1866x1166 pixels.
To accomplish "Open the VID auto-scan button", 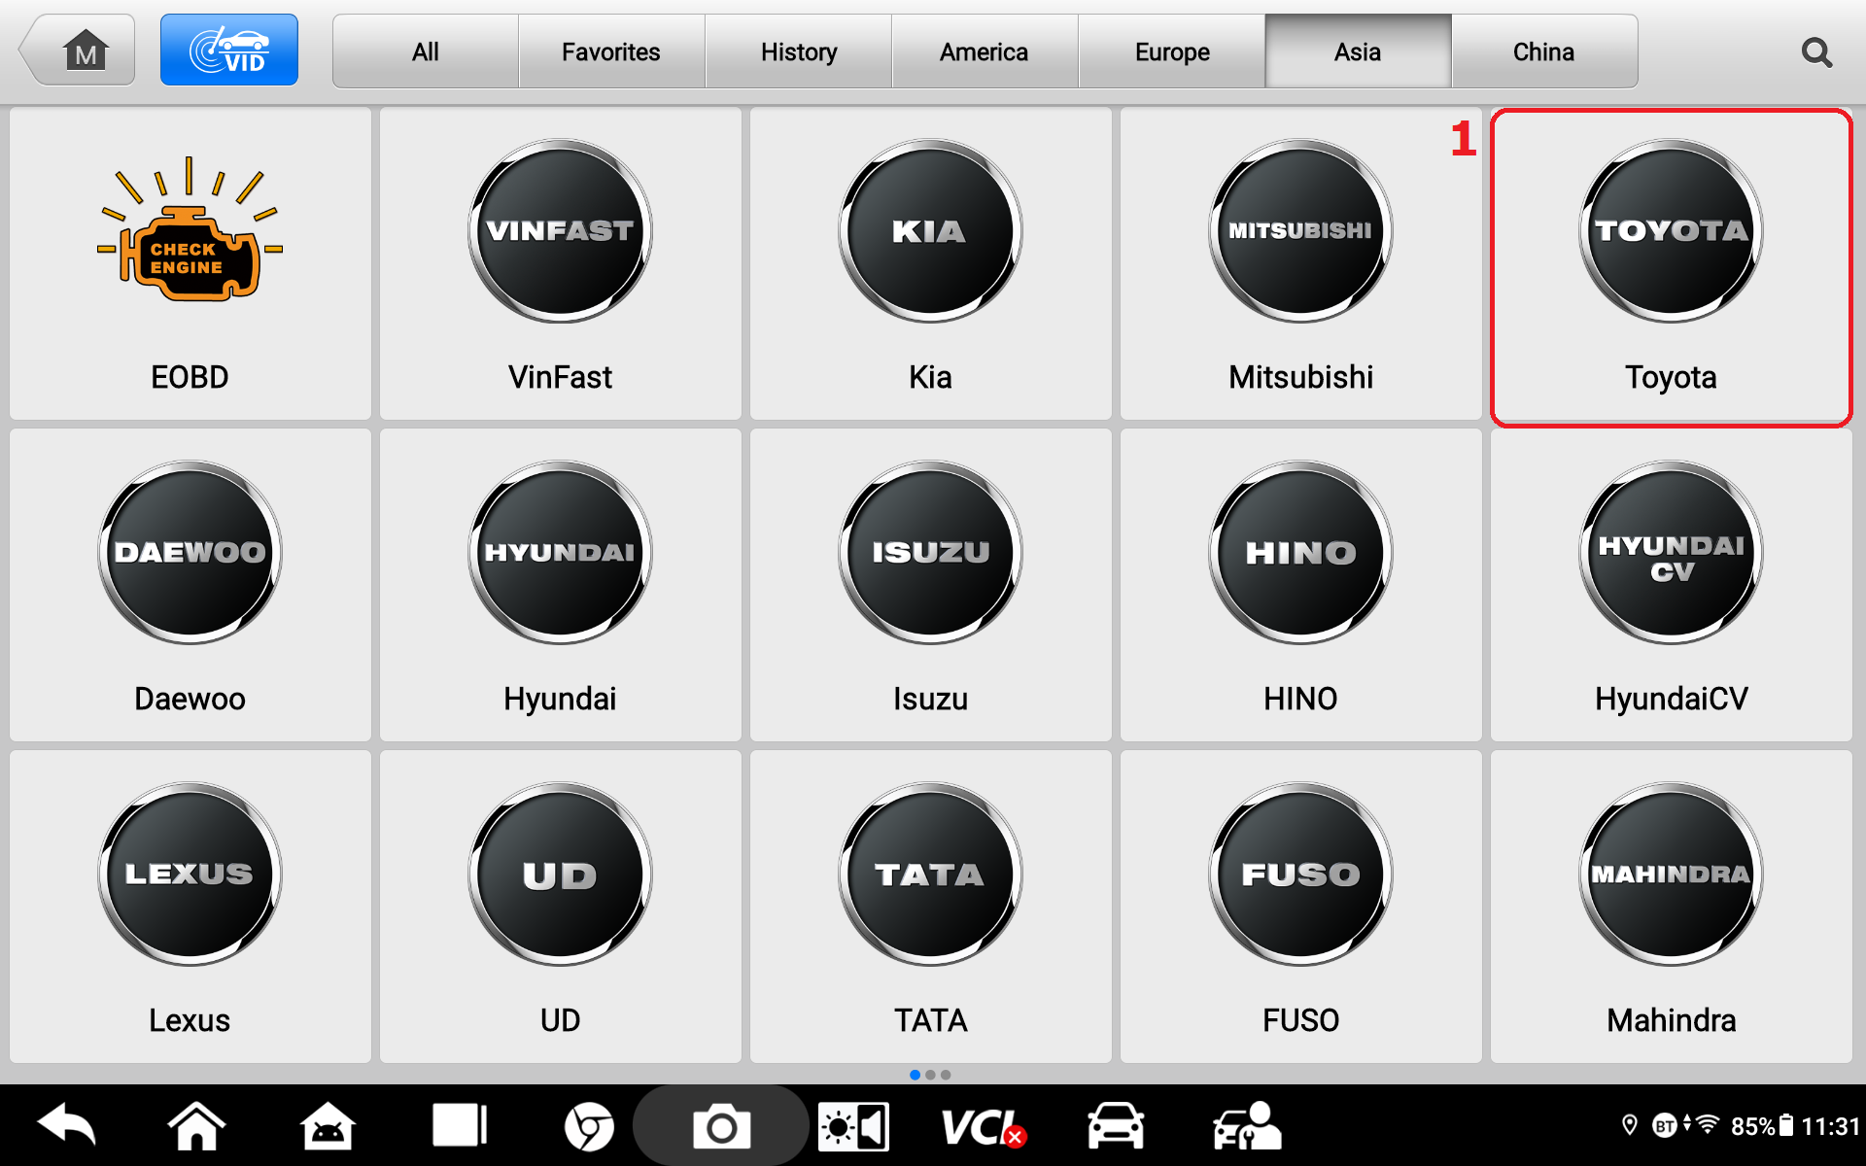I will (x=229, y=51).
